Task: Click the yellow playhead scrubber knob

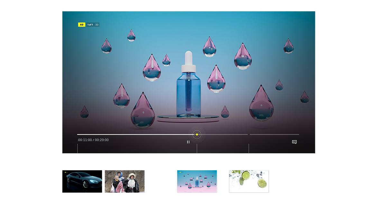Action: coord(197,134)
